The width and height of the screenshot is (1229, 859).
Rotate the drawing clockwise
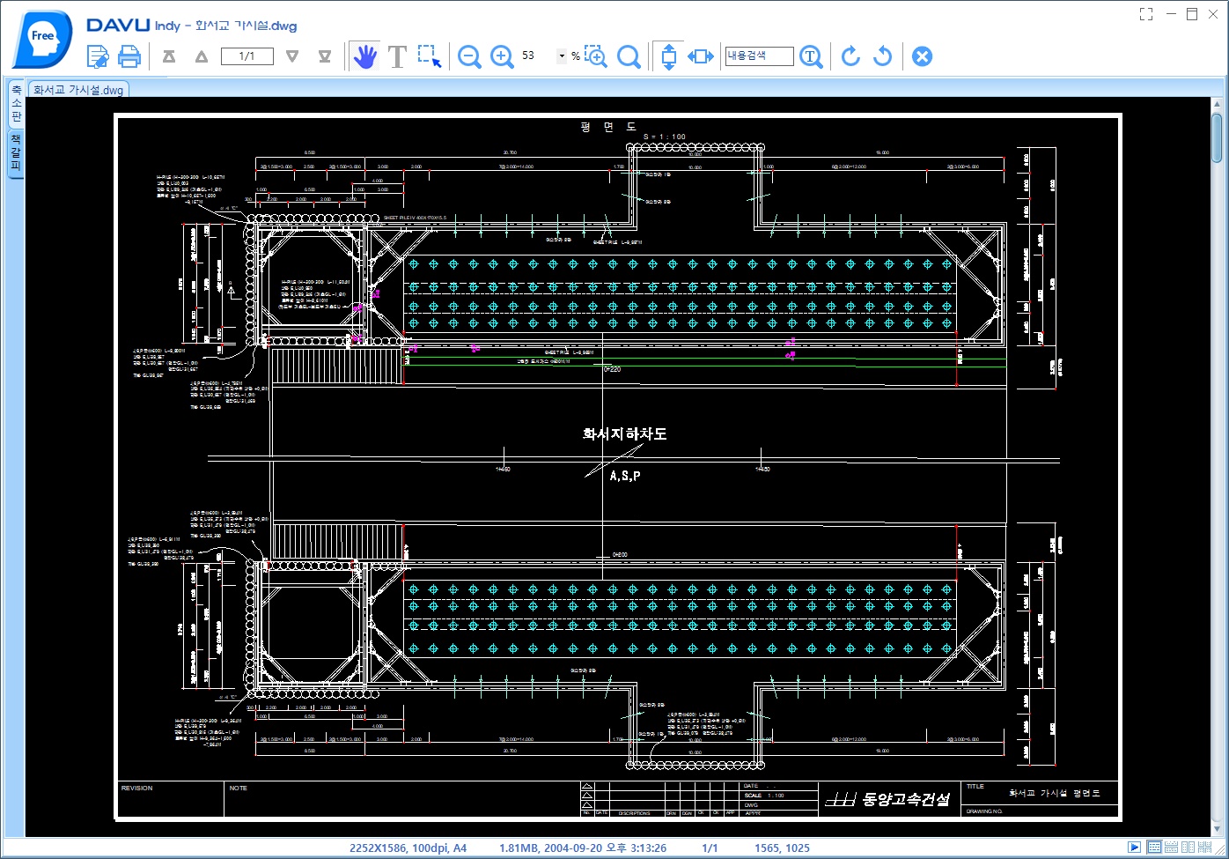coord(850,56)
